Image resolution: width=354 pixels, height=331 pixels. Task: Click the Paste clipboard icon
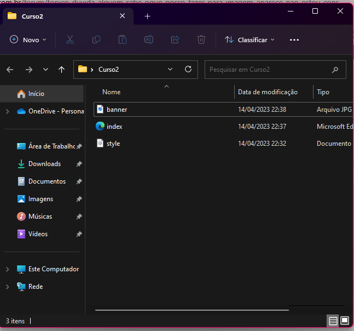[123, 40]
